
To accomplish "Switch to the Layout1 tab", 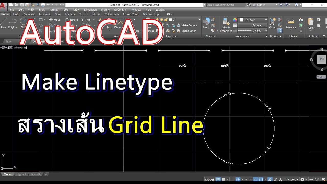I will point(21,174).
